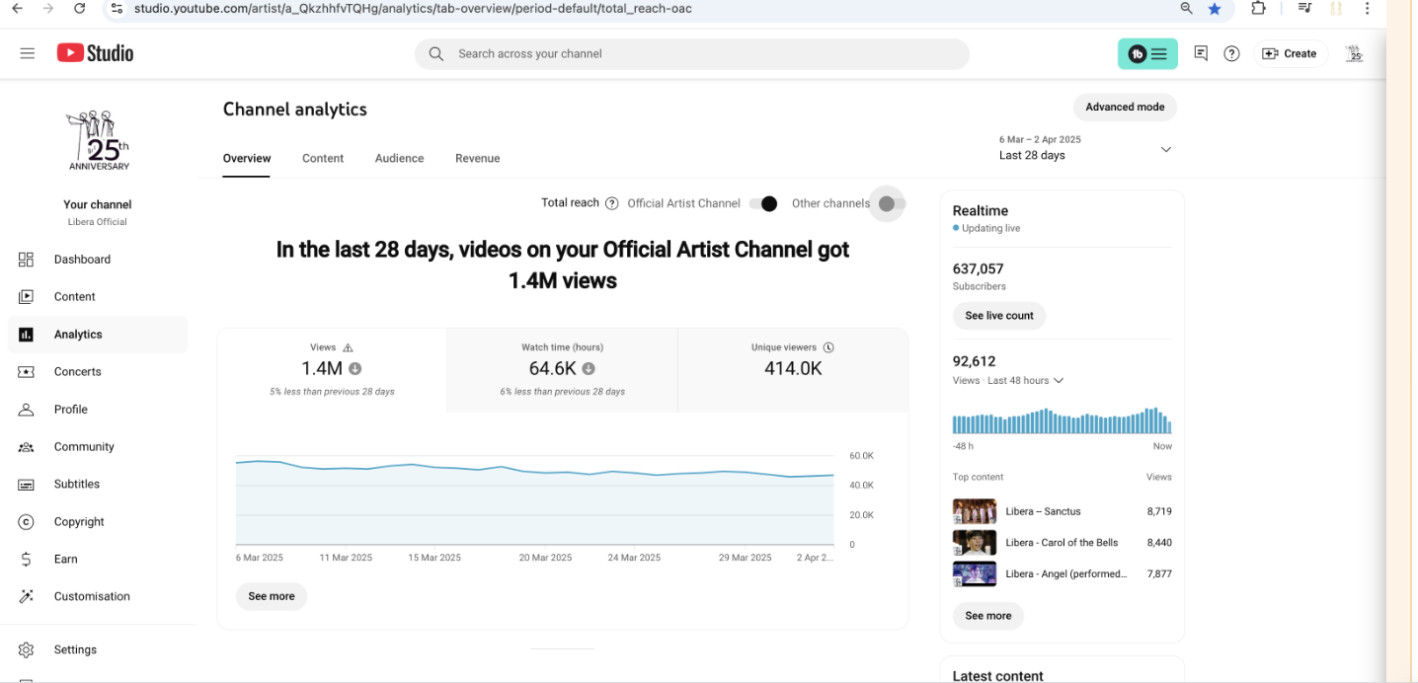
Task: Click the help question mark icon
Action: click(1231, 53)
